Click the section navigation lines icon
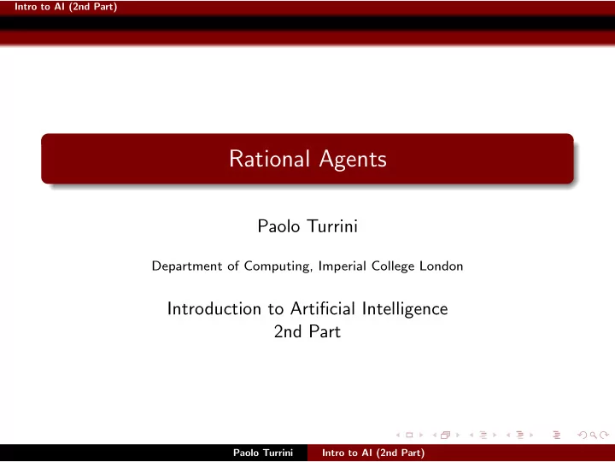 [520, 435]
